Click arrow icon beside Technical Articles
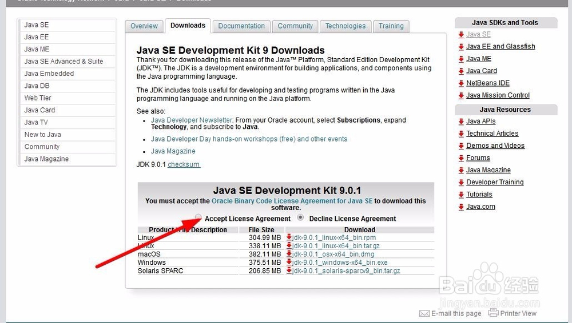The height and width of the screenshot is (323, 572). point(461,134)
